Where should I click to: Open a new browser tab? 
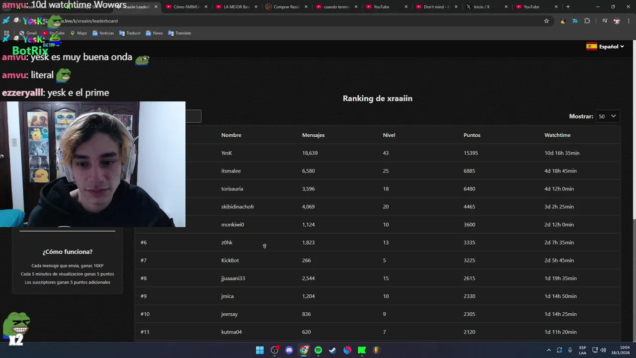568,7
